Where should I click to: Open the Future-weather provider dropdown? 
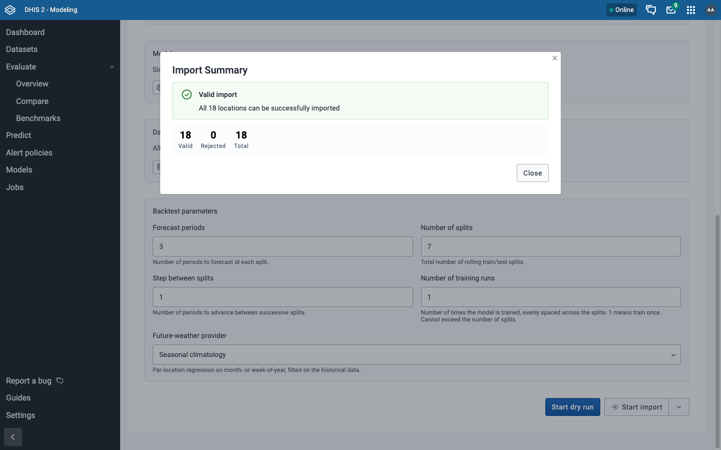click(x=417, y=354)
